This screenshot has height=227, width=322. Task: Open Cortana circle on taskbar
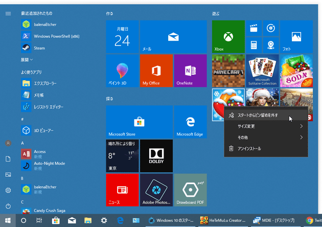point(24,220)
